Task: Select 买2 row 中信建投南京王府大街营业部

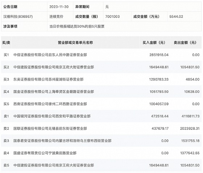Action: pyautogui.click(x=101, y=67)
